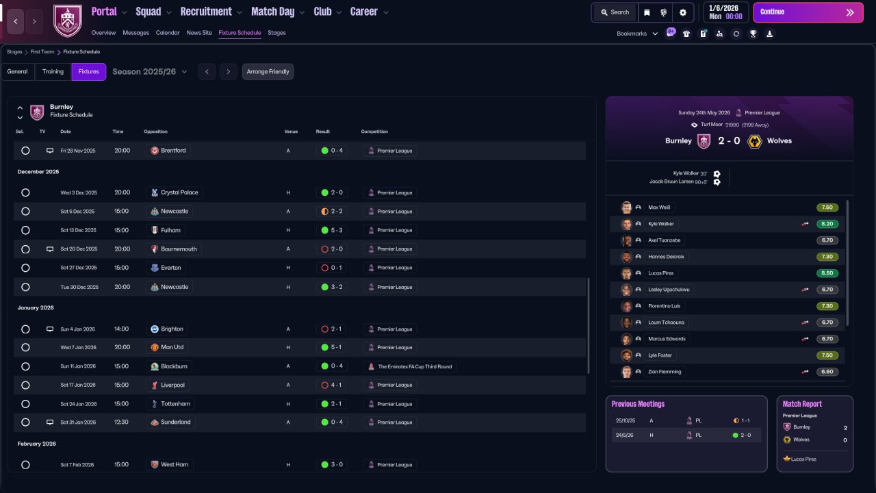The image size is (876, 493).
Task: Open the First Team breadcrumb link
Action: tap(43, 52)
